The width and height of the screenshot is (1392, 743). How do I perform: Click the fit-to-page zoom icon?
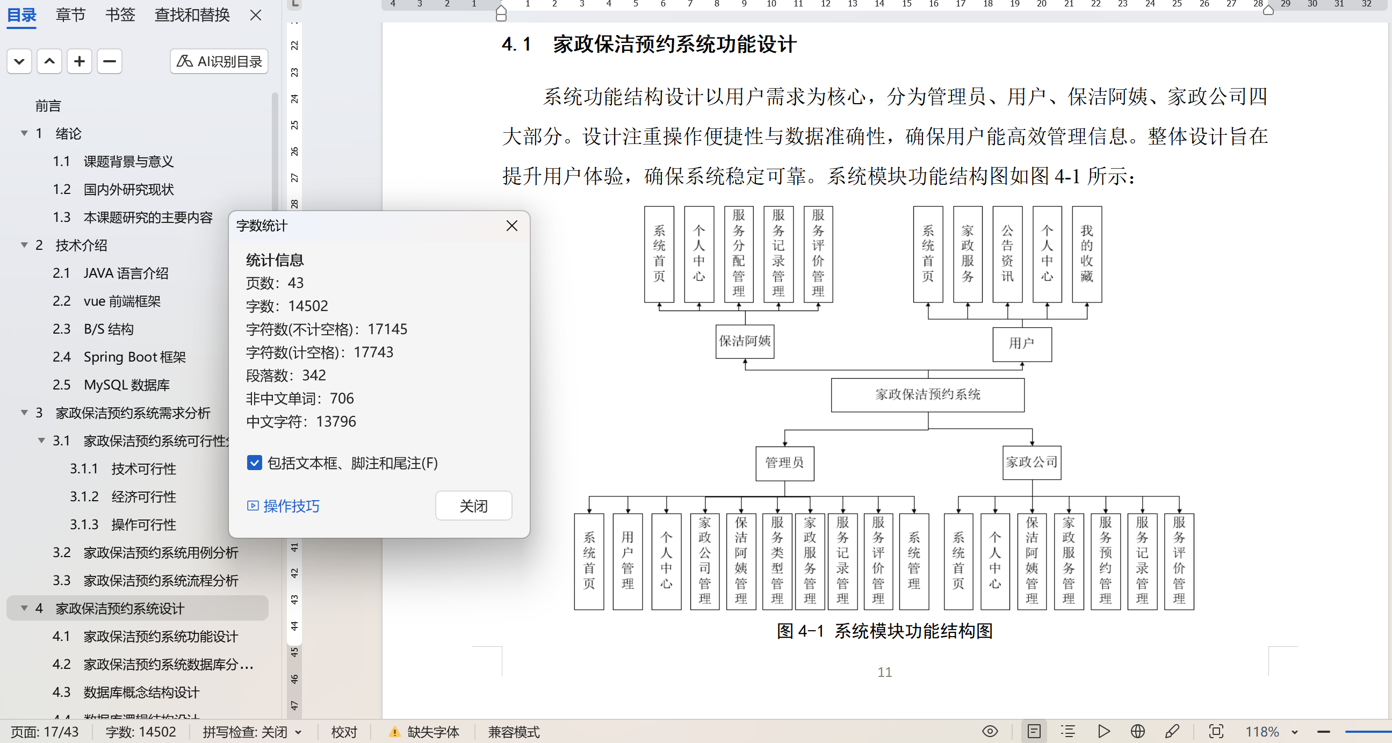point(1216,732)
